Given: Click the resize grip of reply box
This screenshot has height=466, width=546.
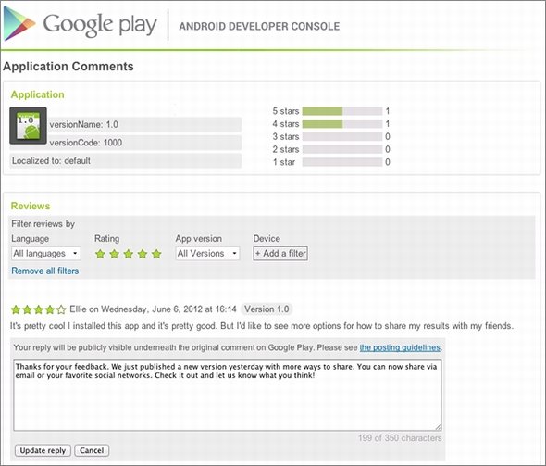Looking at the screenshot, I should click(x=438, y=427).
